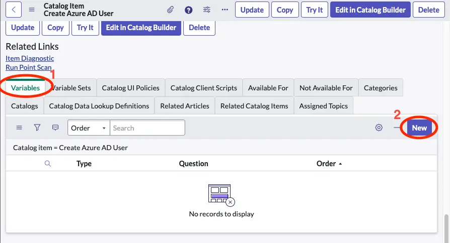Select the Variables tab
The width and height of the screenshot is (450, 243).
[x=25, y=88]
